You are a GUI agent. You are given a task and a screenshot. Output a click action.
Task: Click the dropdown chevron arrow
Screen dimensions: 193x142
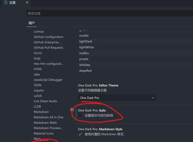(x=153, y=98)
